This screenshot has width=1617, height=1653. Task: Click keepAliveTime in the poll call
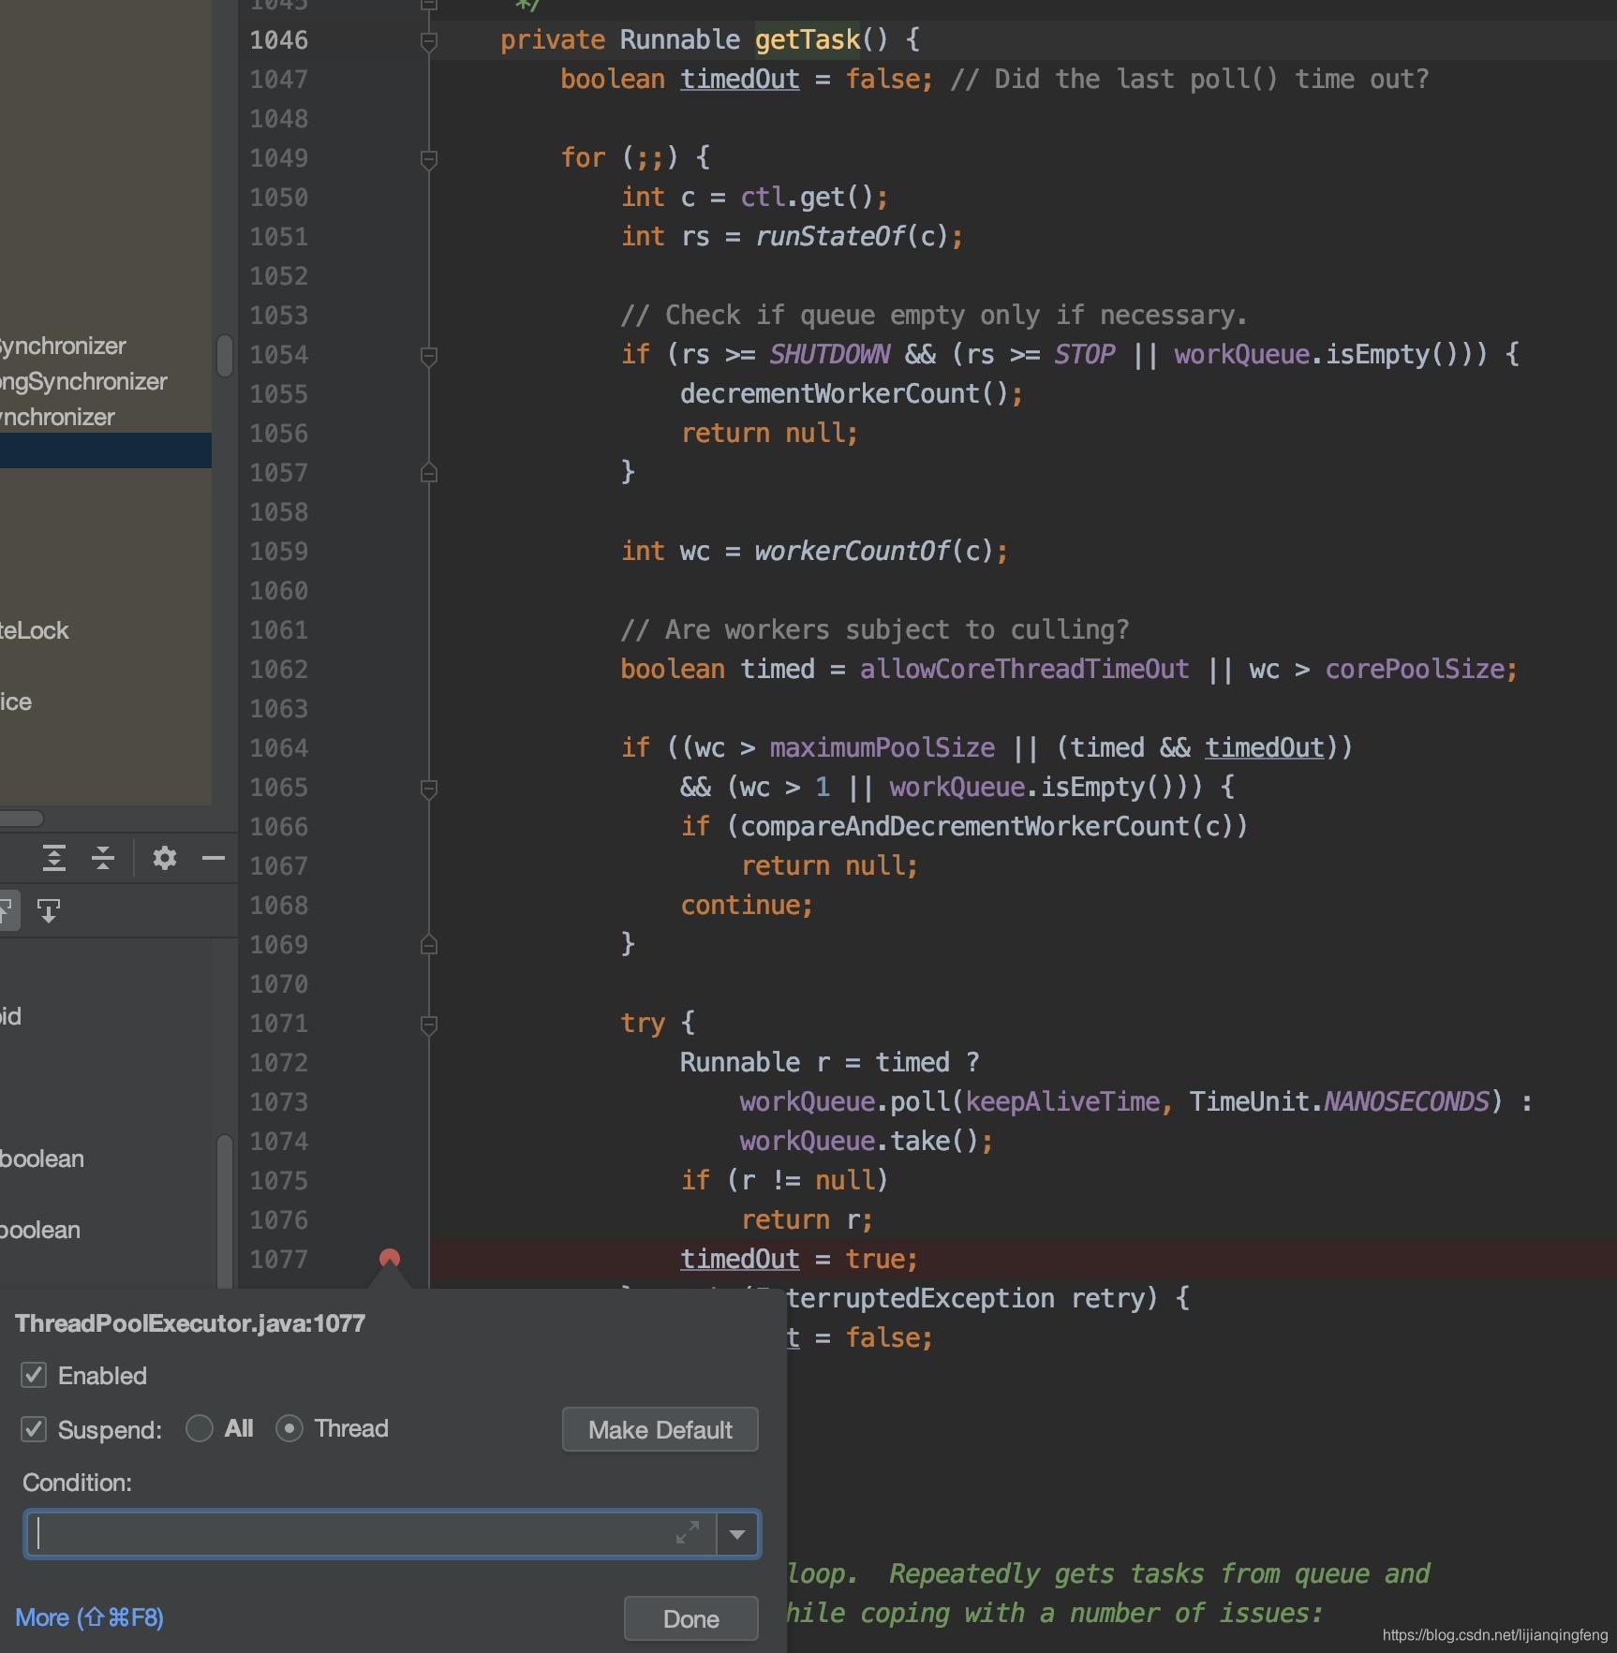(1062, 1101)
